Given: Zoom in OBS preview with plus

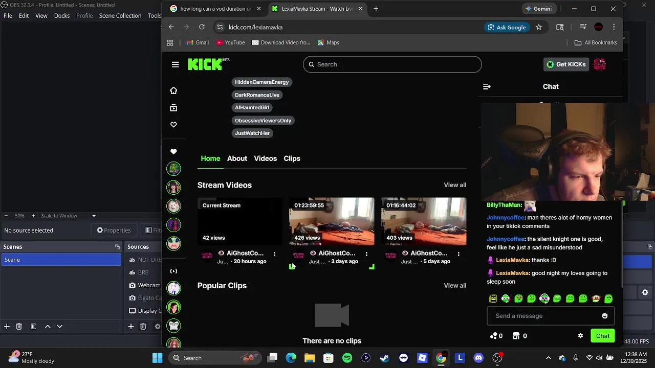Looking at the screenshot, I should coord(33,216).
